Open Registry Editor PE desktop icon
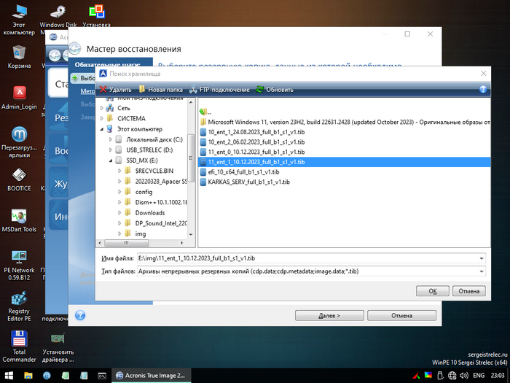The image size is (510, 383). pyautogui.click(x=19, y=306)
